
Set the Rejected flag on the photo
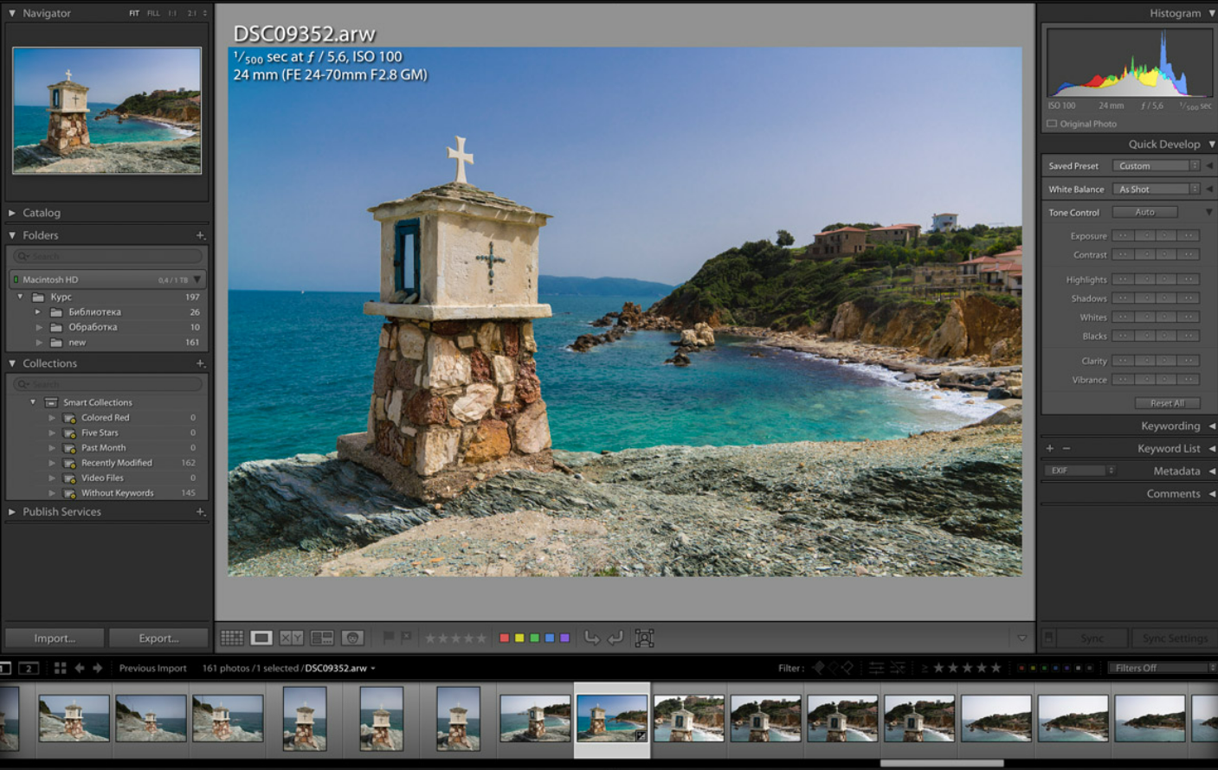[406, 638]
